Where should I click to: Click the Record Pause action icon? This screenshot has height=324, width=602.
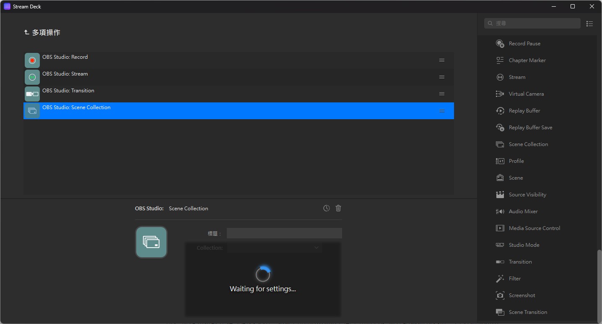point(500,44)
